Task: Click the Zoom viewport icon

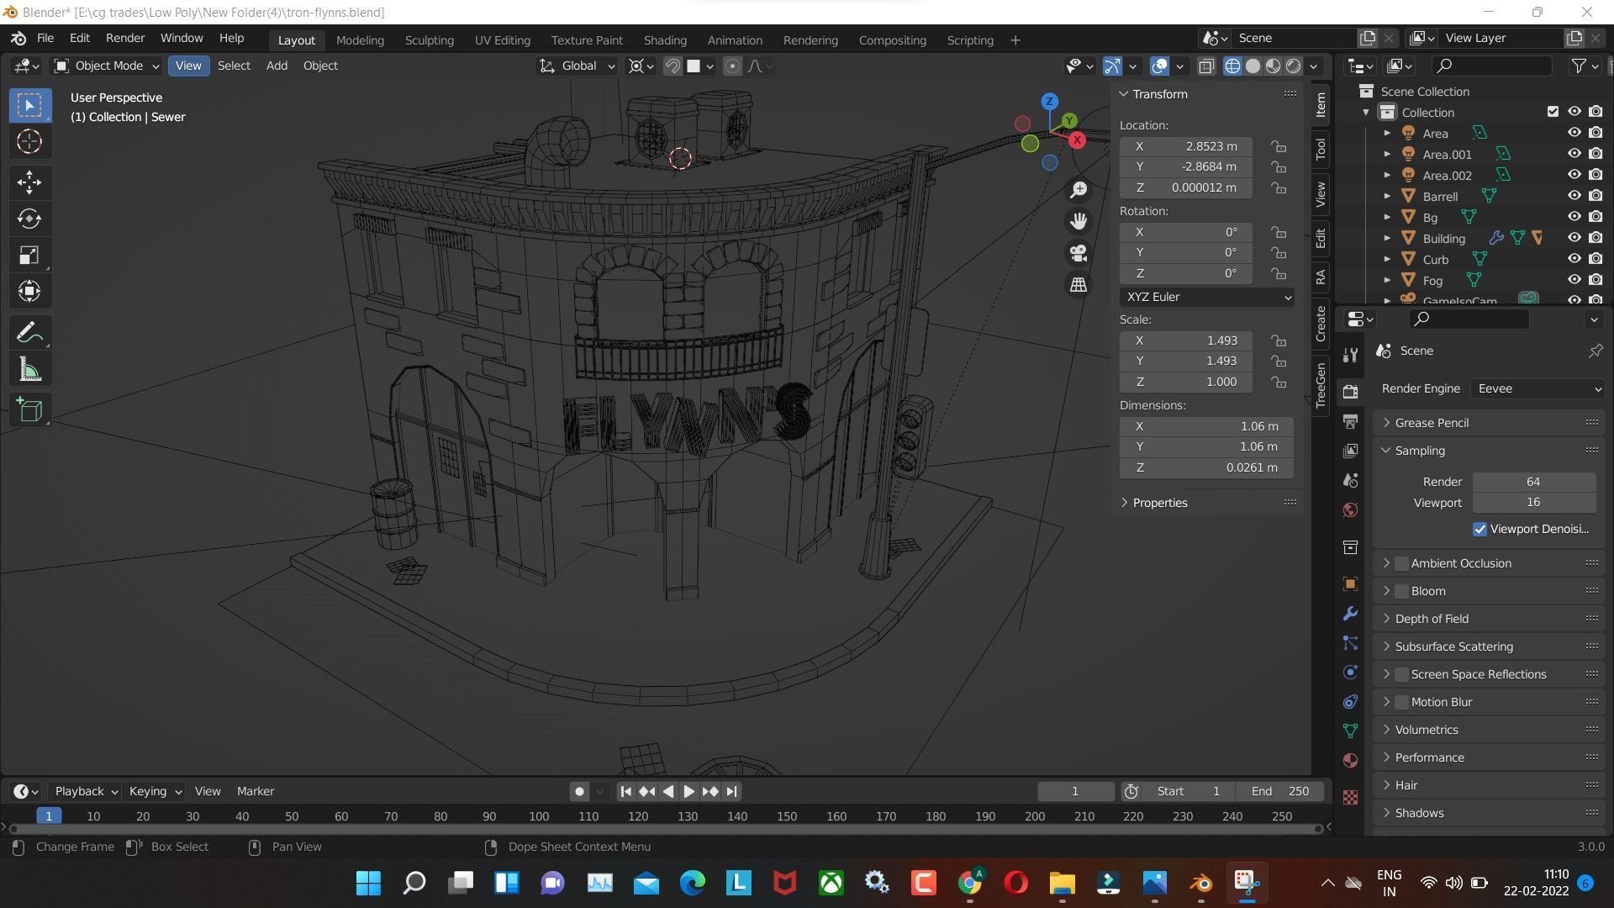Action: [x=1079, y=190]
